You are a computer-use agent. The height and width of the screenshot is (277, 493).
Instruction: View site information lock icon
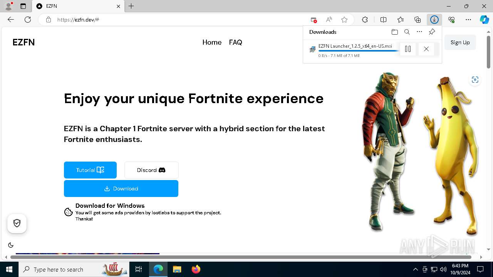click(x=49, y=20)
